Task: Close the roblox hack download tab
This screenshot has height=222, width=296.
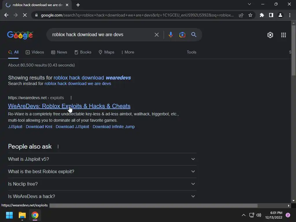Action: coord(67,5)
